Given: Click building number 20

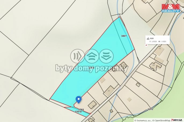Looking at the screenshot, I should (109, 90).
